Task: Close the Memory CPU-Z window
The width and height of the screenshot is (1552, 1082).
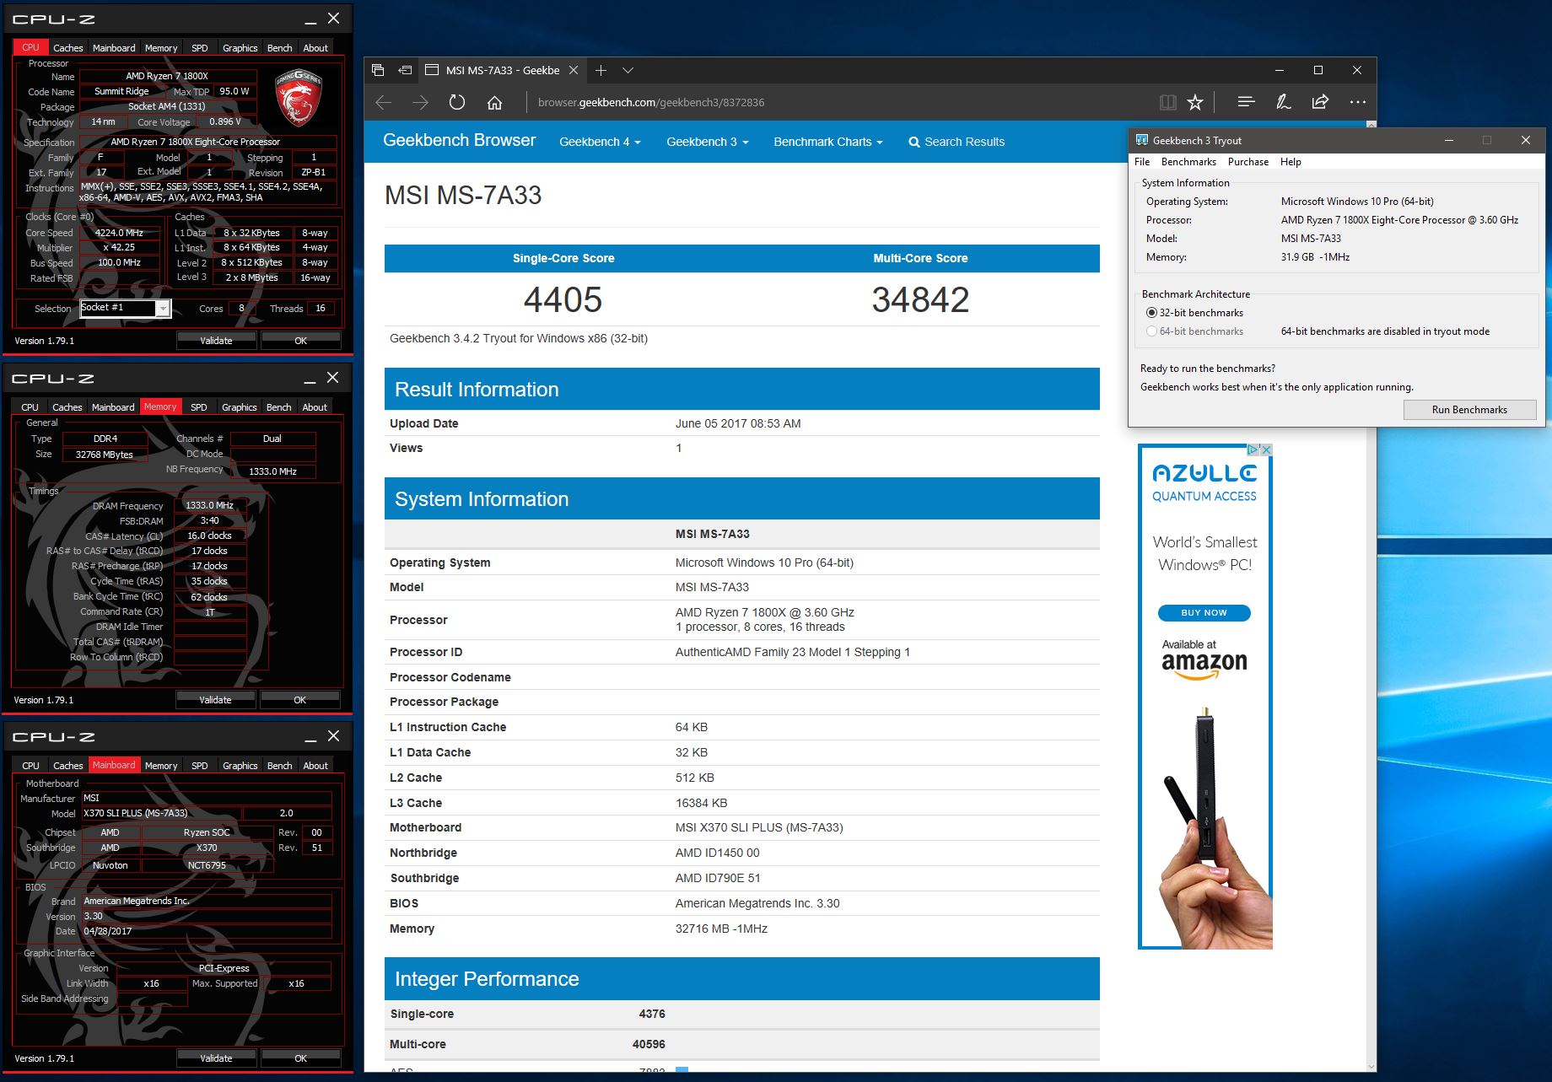Action: [x=333, y=377]
